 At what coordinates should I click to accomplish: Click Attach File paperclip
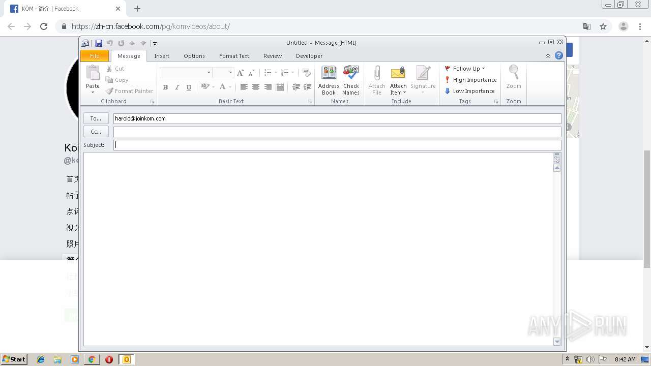pyautogui.click(x=377, y=80)
